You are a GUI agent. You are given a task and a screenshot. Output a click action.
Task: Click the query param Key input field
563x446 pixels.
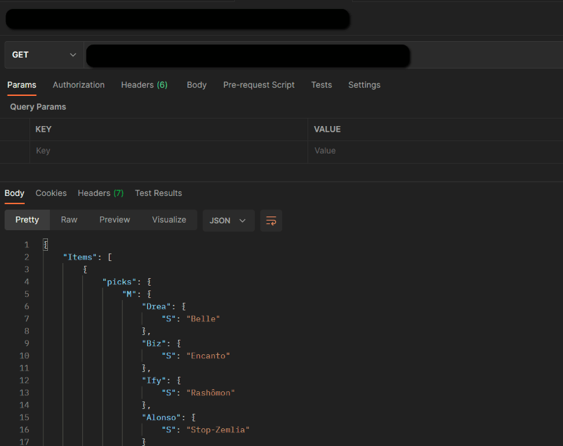[168, 151]
